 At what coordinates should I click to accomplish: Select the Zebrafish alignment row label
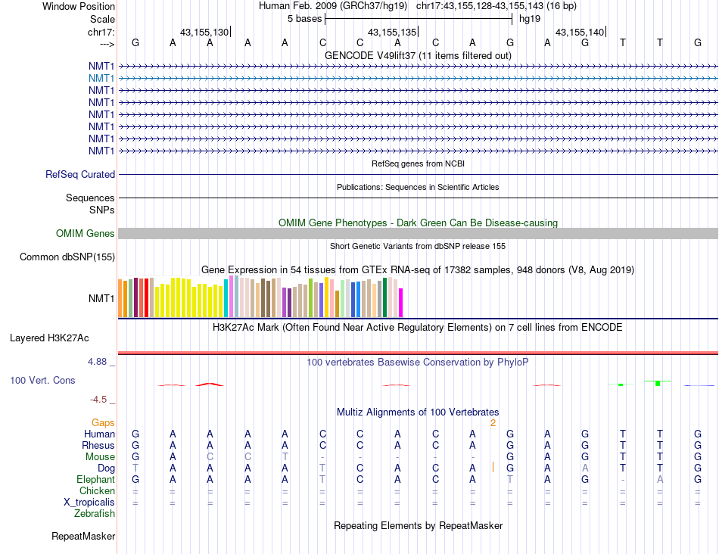pos(95,514)
